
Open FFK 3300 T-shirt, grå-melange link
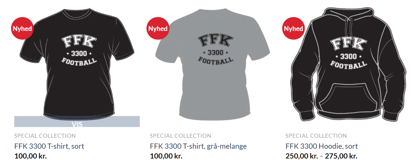coord(198,146)
